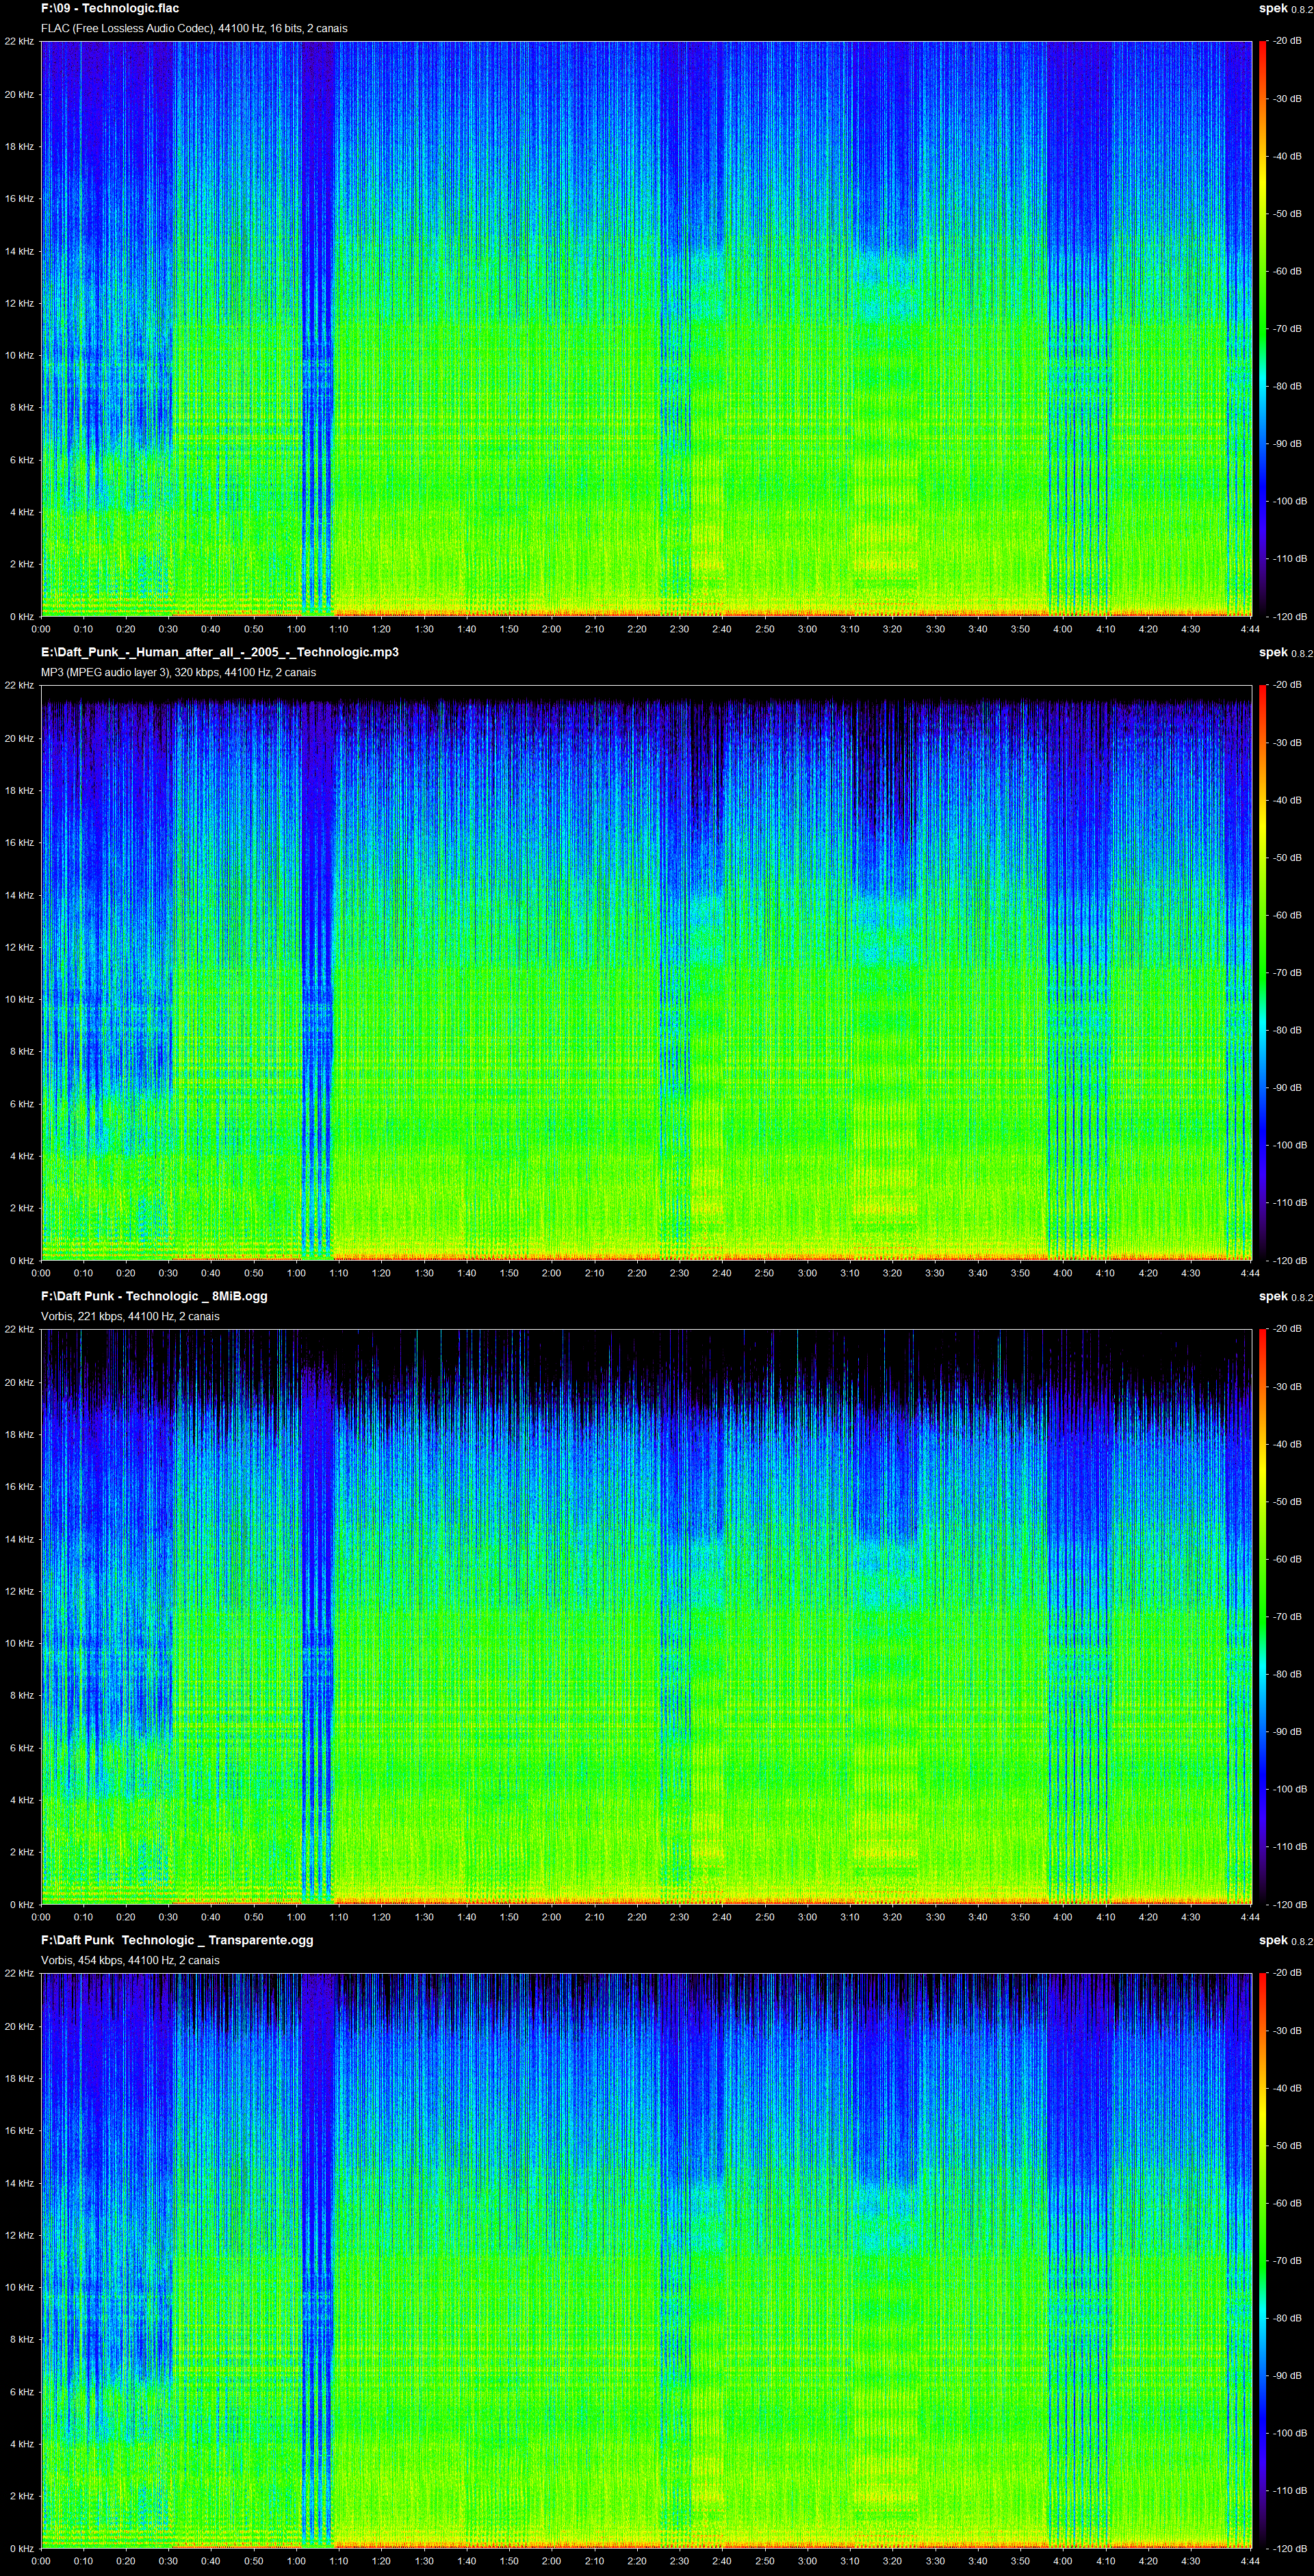Click the 'spek 0.8.2' logo above the MP3 spectrogram
This screenshot has width=1314, height=2576.
click(x=1285, y=652)
